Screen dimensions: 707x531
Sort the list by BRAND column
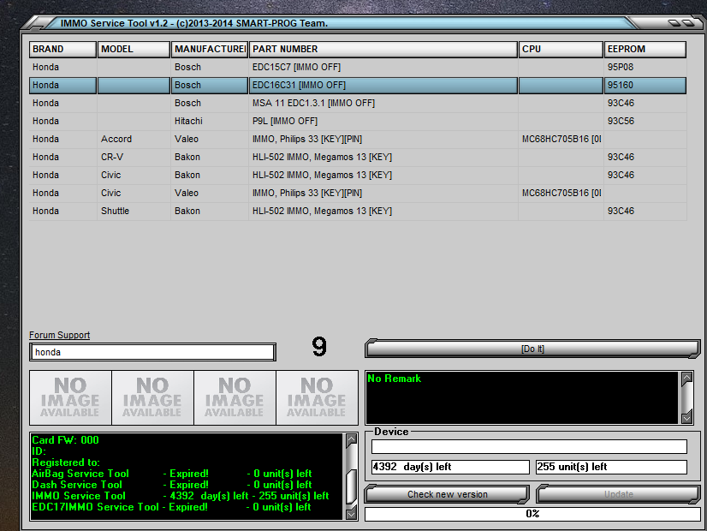[x=62, y=49]
